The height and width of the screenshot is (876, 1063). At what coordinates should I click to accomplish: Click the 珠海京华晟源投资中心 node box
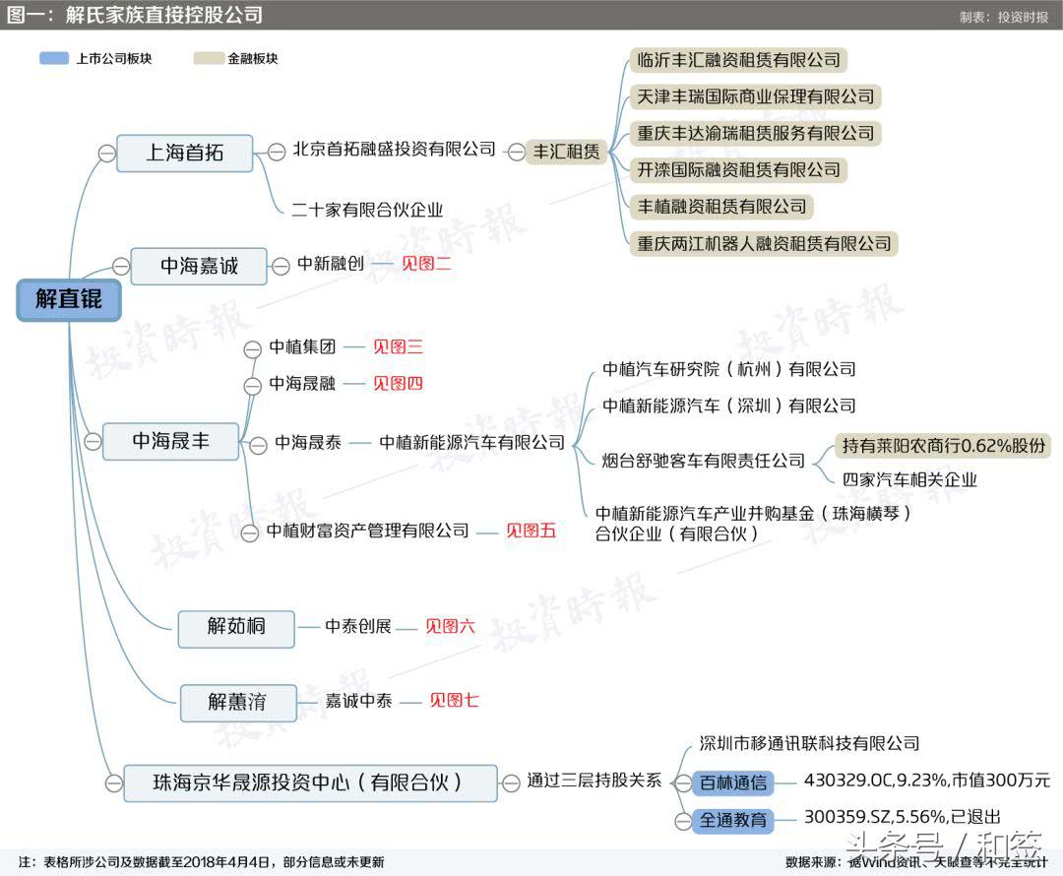click(x=309, y=783)
